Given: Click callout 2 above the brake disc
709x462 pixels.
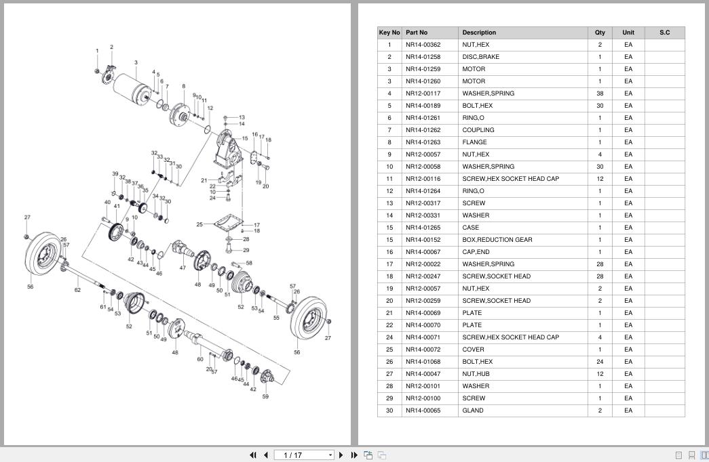Looking at the screenshot, I should point(112,47).
